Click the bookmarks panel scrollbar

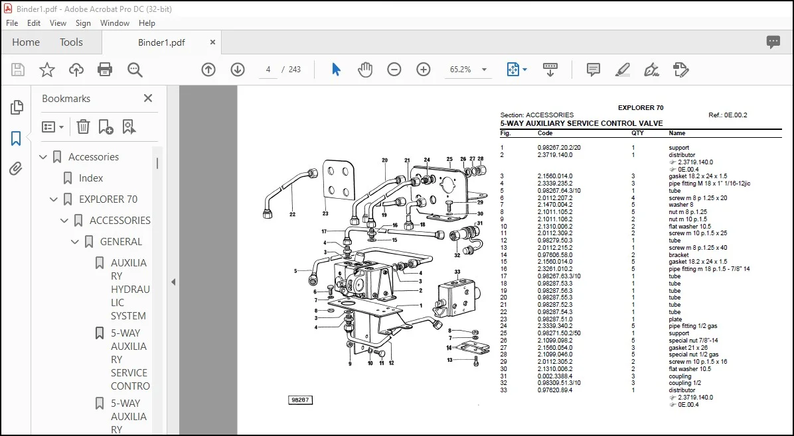point(157,163)
